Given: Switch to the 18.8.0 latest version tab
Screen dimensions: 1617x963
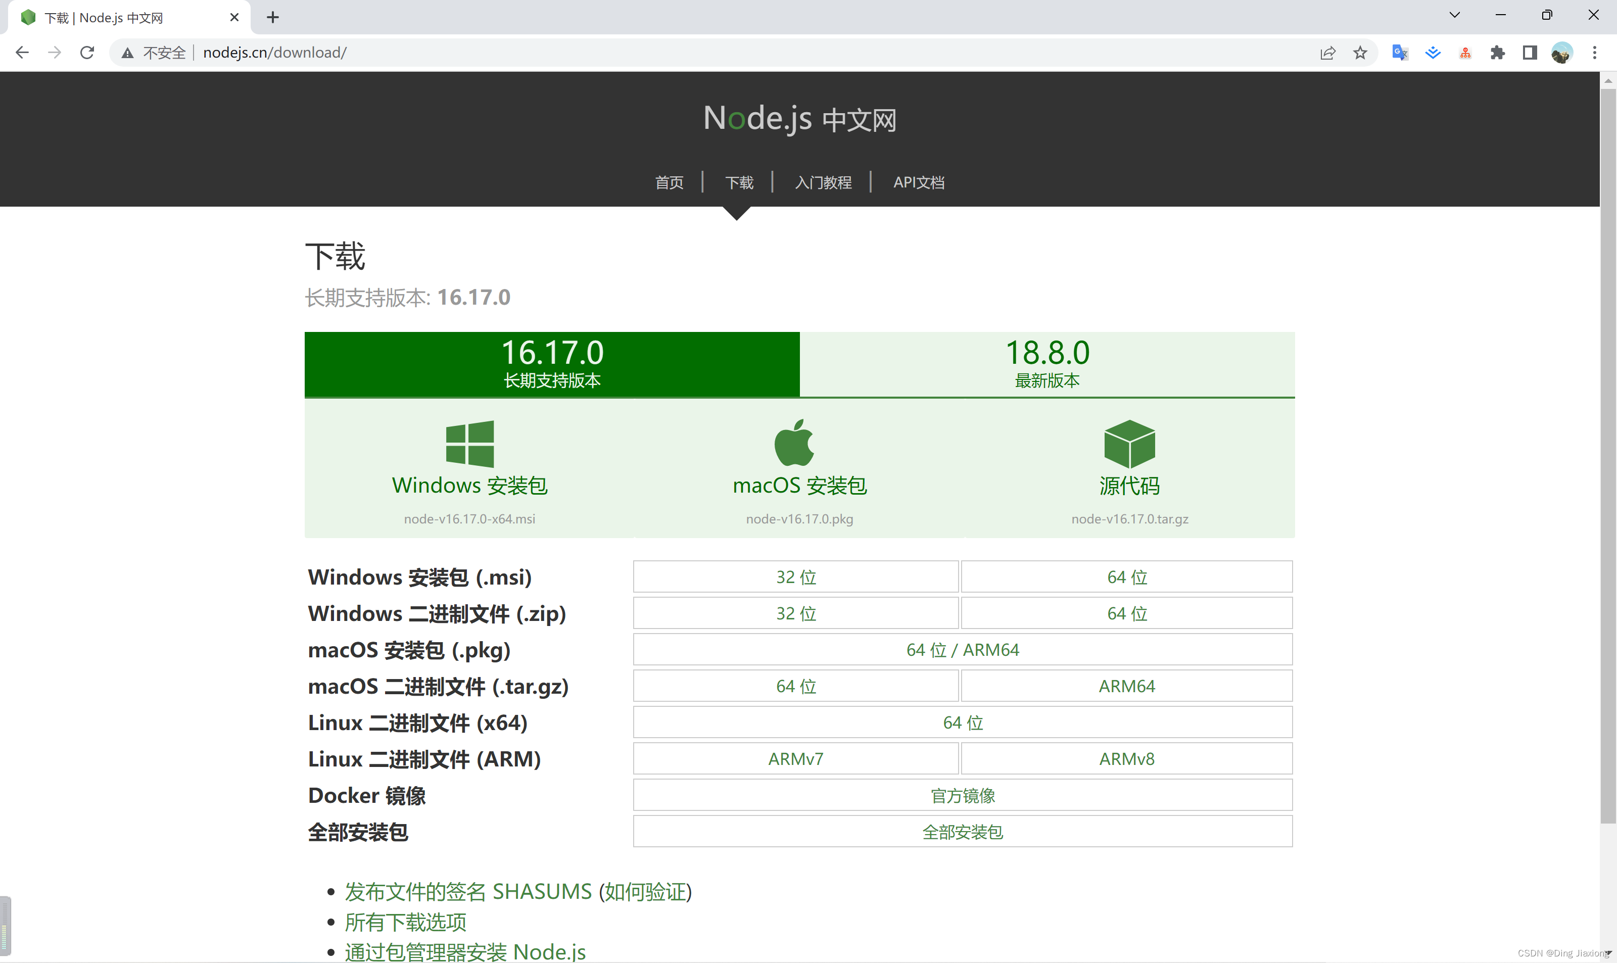Looking at the screenshot, I should [1047, 364].
